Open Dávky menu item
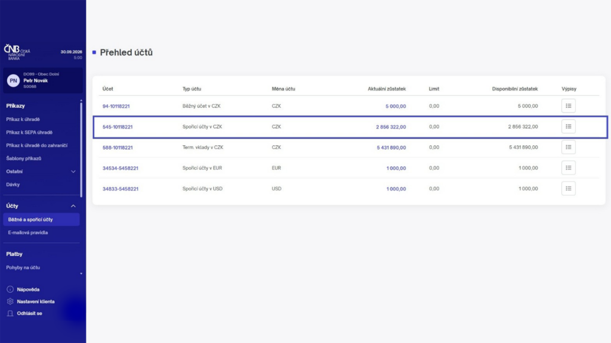 coord(13,185)
